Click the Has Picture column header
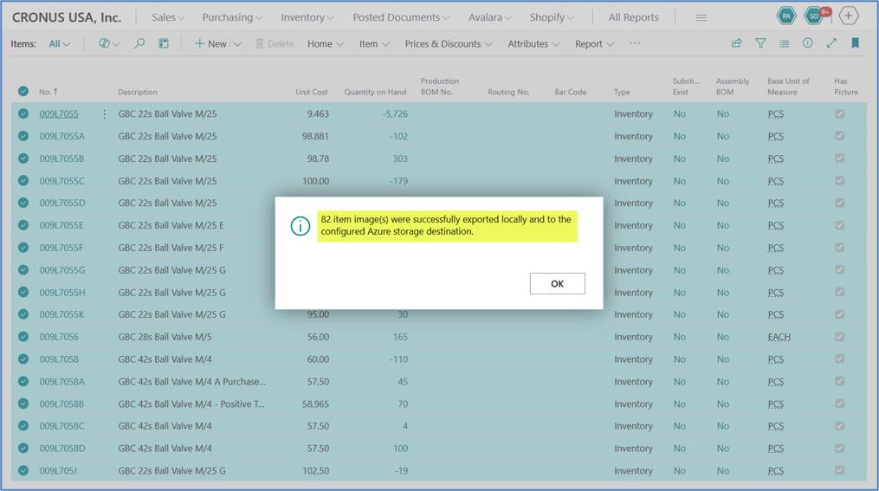 click(845, 87)
